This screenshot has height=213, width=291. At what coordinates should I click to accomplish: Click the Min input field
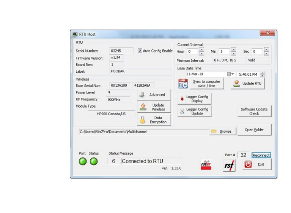point(224,51)
